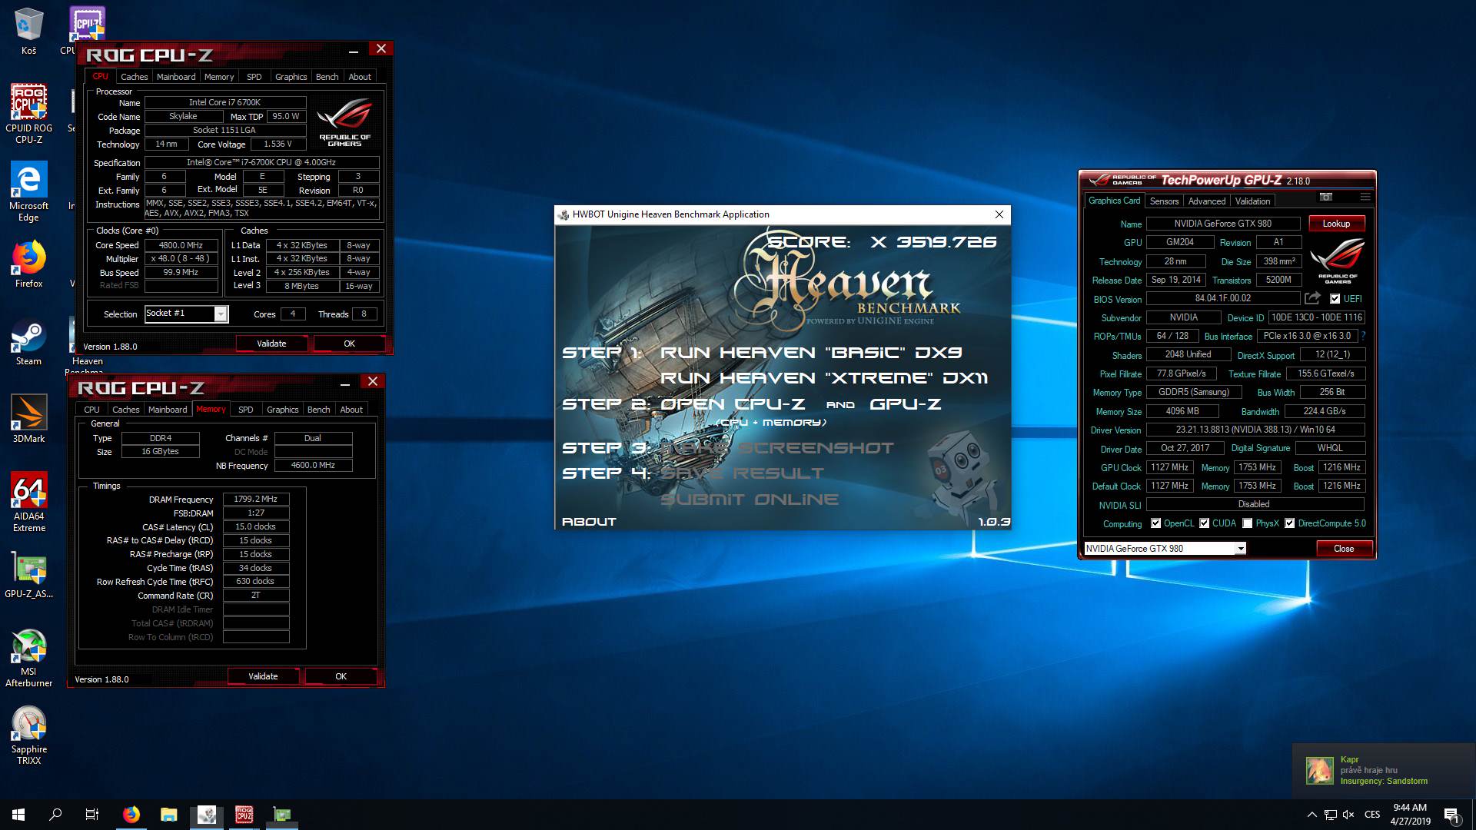The image size is (1476, 830).
Task: Open About tab in the bottom CPU-Z window
Action: click(351, 410)
